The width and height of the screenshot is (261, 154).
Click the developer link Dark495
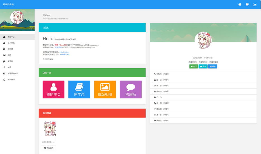(61, 45)
